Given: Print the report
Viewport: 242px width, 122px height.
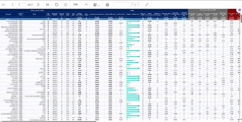Looking at the screenshot, I should (x=107, y=5).
